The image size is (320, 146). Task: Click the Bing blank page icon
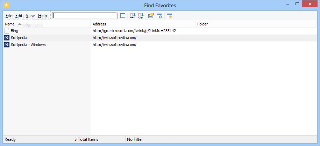tap(7, 31)
